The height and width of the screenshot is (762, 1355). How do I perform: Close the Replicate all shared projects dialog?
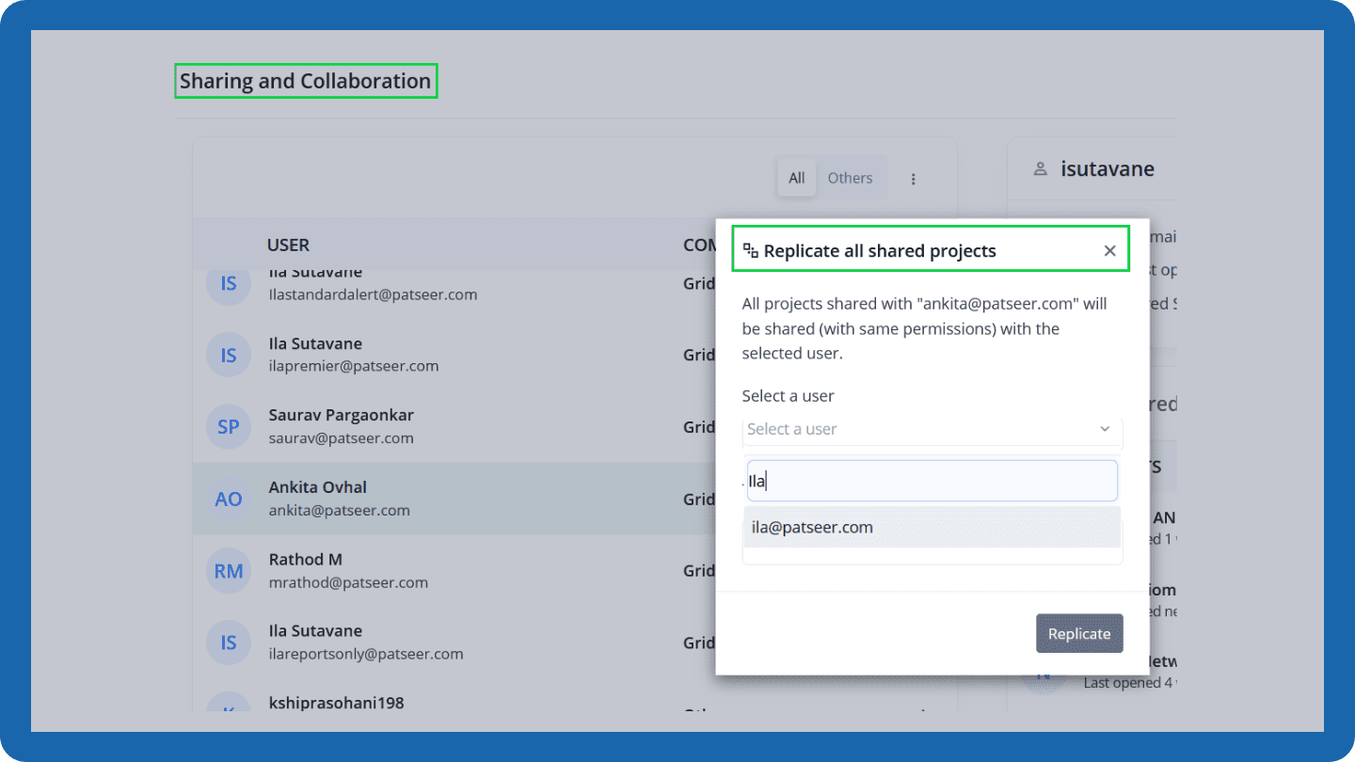(1109, 251)
